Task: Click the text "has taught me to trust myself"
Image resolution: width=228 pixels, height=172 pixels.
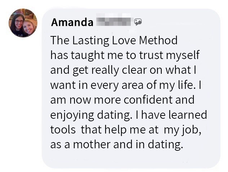Action: 125,55
